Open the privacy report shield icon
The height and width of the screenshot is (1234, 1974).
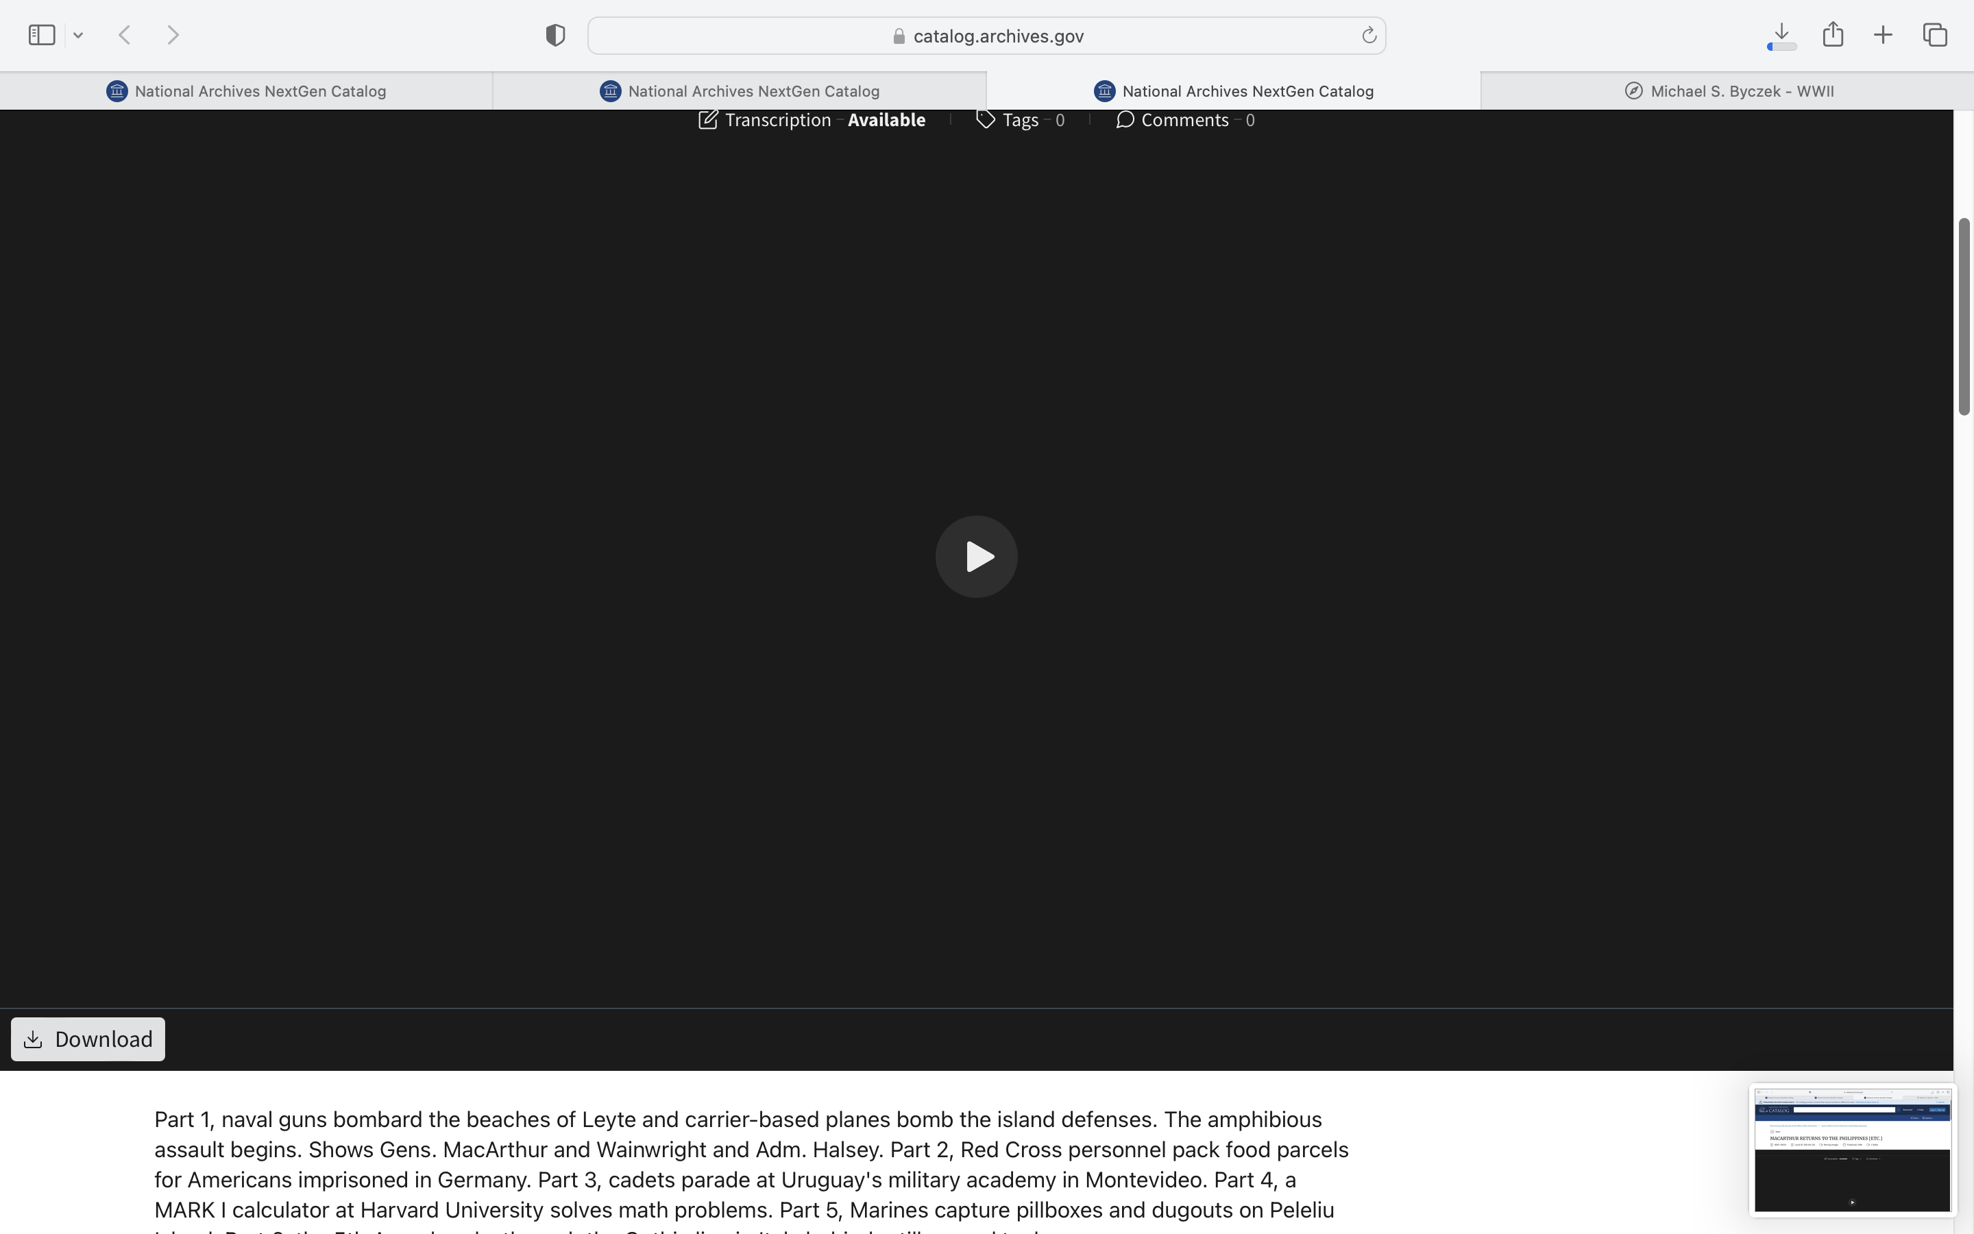click(x=555, y=35)
